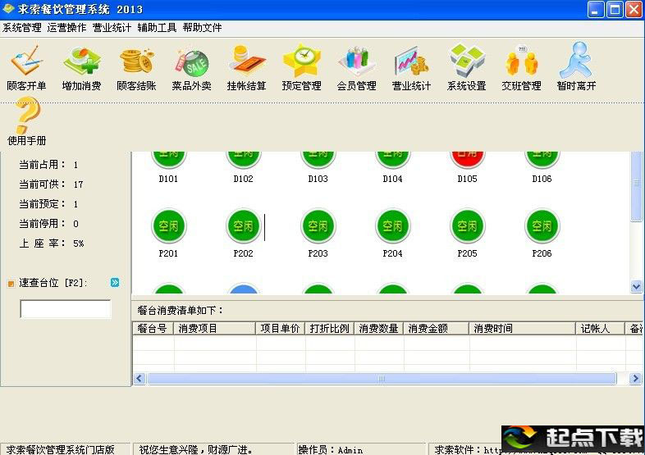
Task: Open 使用手册 question mark icon
Action: [x=27, y=121]
